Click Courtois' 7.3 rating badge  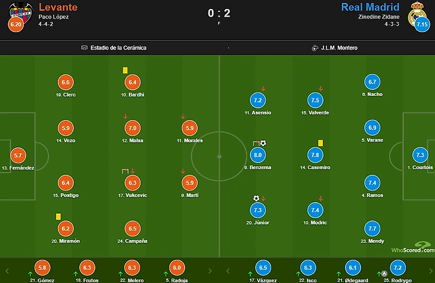coord(420,155)
